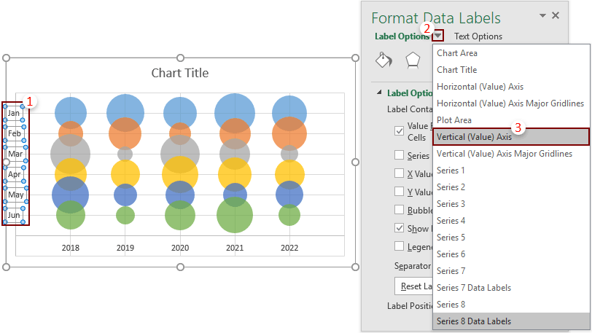Open the Effects pentagon tab

[413, 60]
